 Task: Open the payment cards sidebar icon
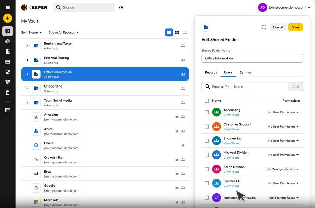(x=7, y=62)
